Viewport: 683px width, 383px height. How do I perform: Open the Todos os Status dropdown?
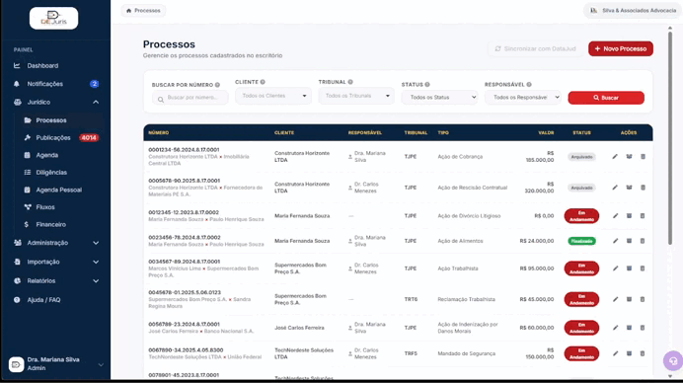[439, 97]
